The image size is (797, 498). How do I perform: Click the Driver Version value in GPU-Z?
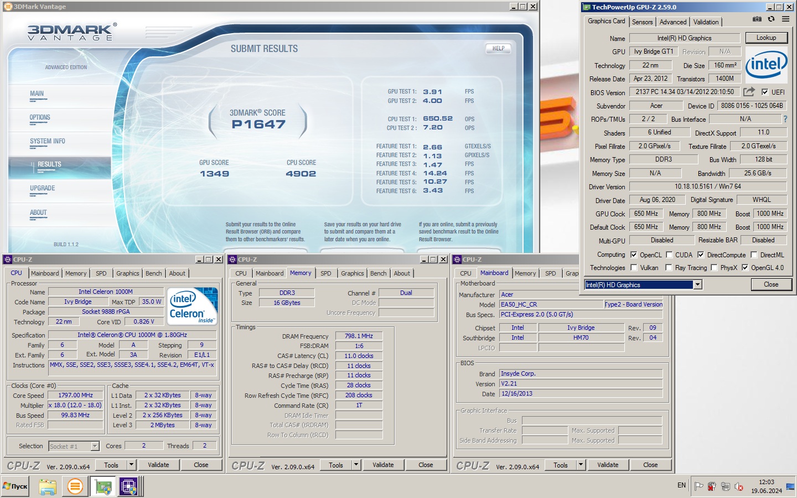tap(708, 186)
